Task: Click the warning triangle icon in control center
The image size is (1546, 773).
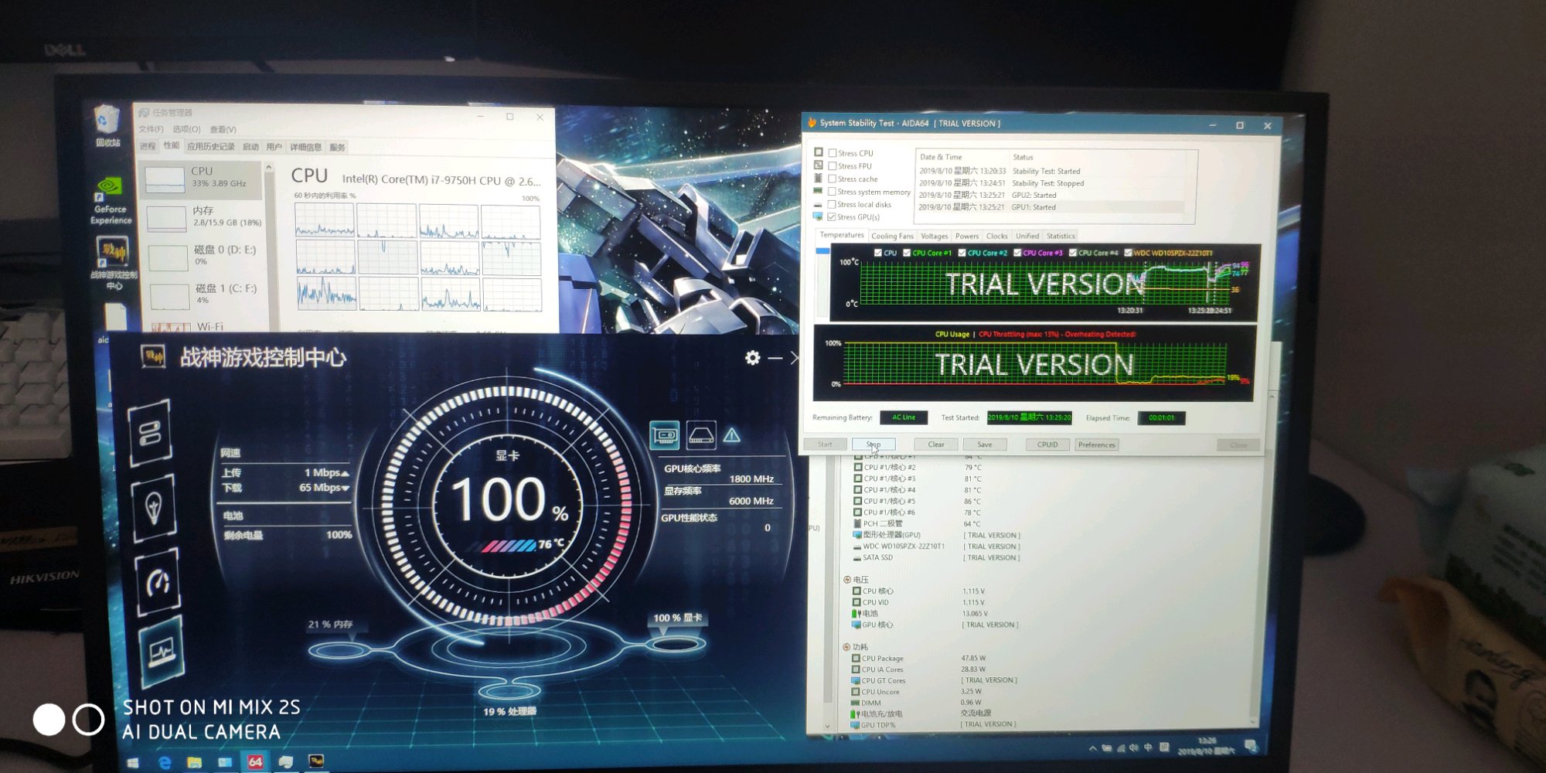Action: click(x=731, y=435)
